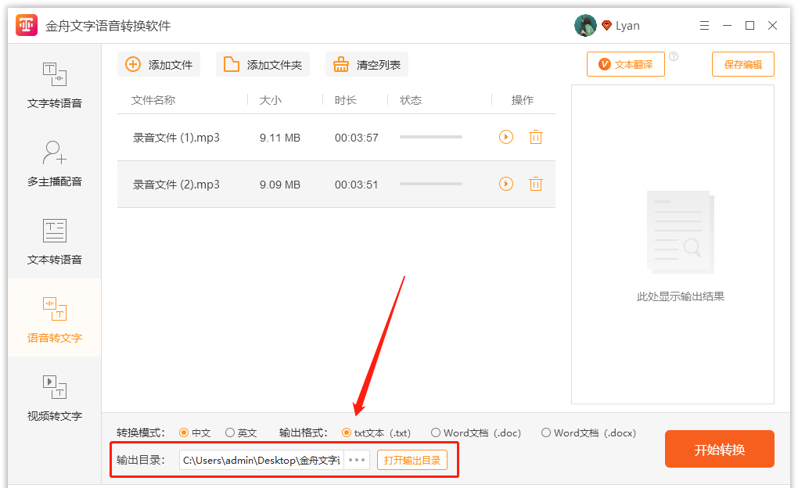Open the window menu icon in title bar
Viewport: 798px width, 488px height.
703,26
